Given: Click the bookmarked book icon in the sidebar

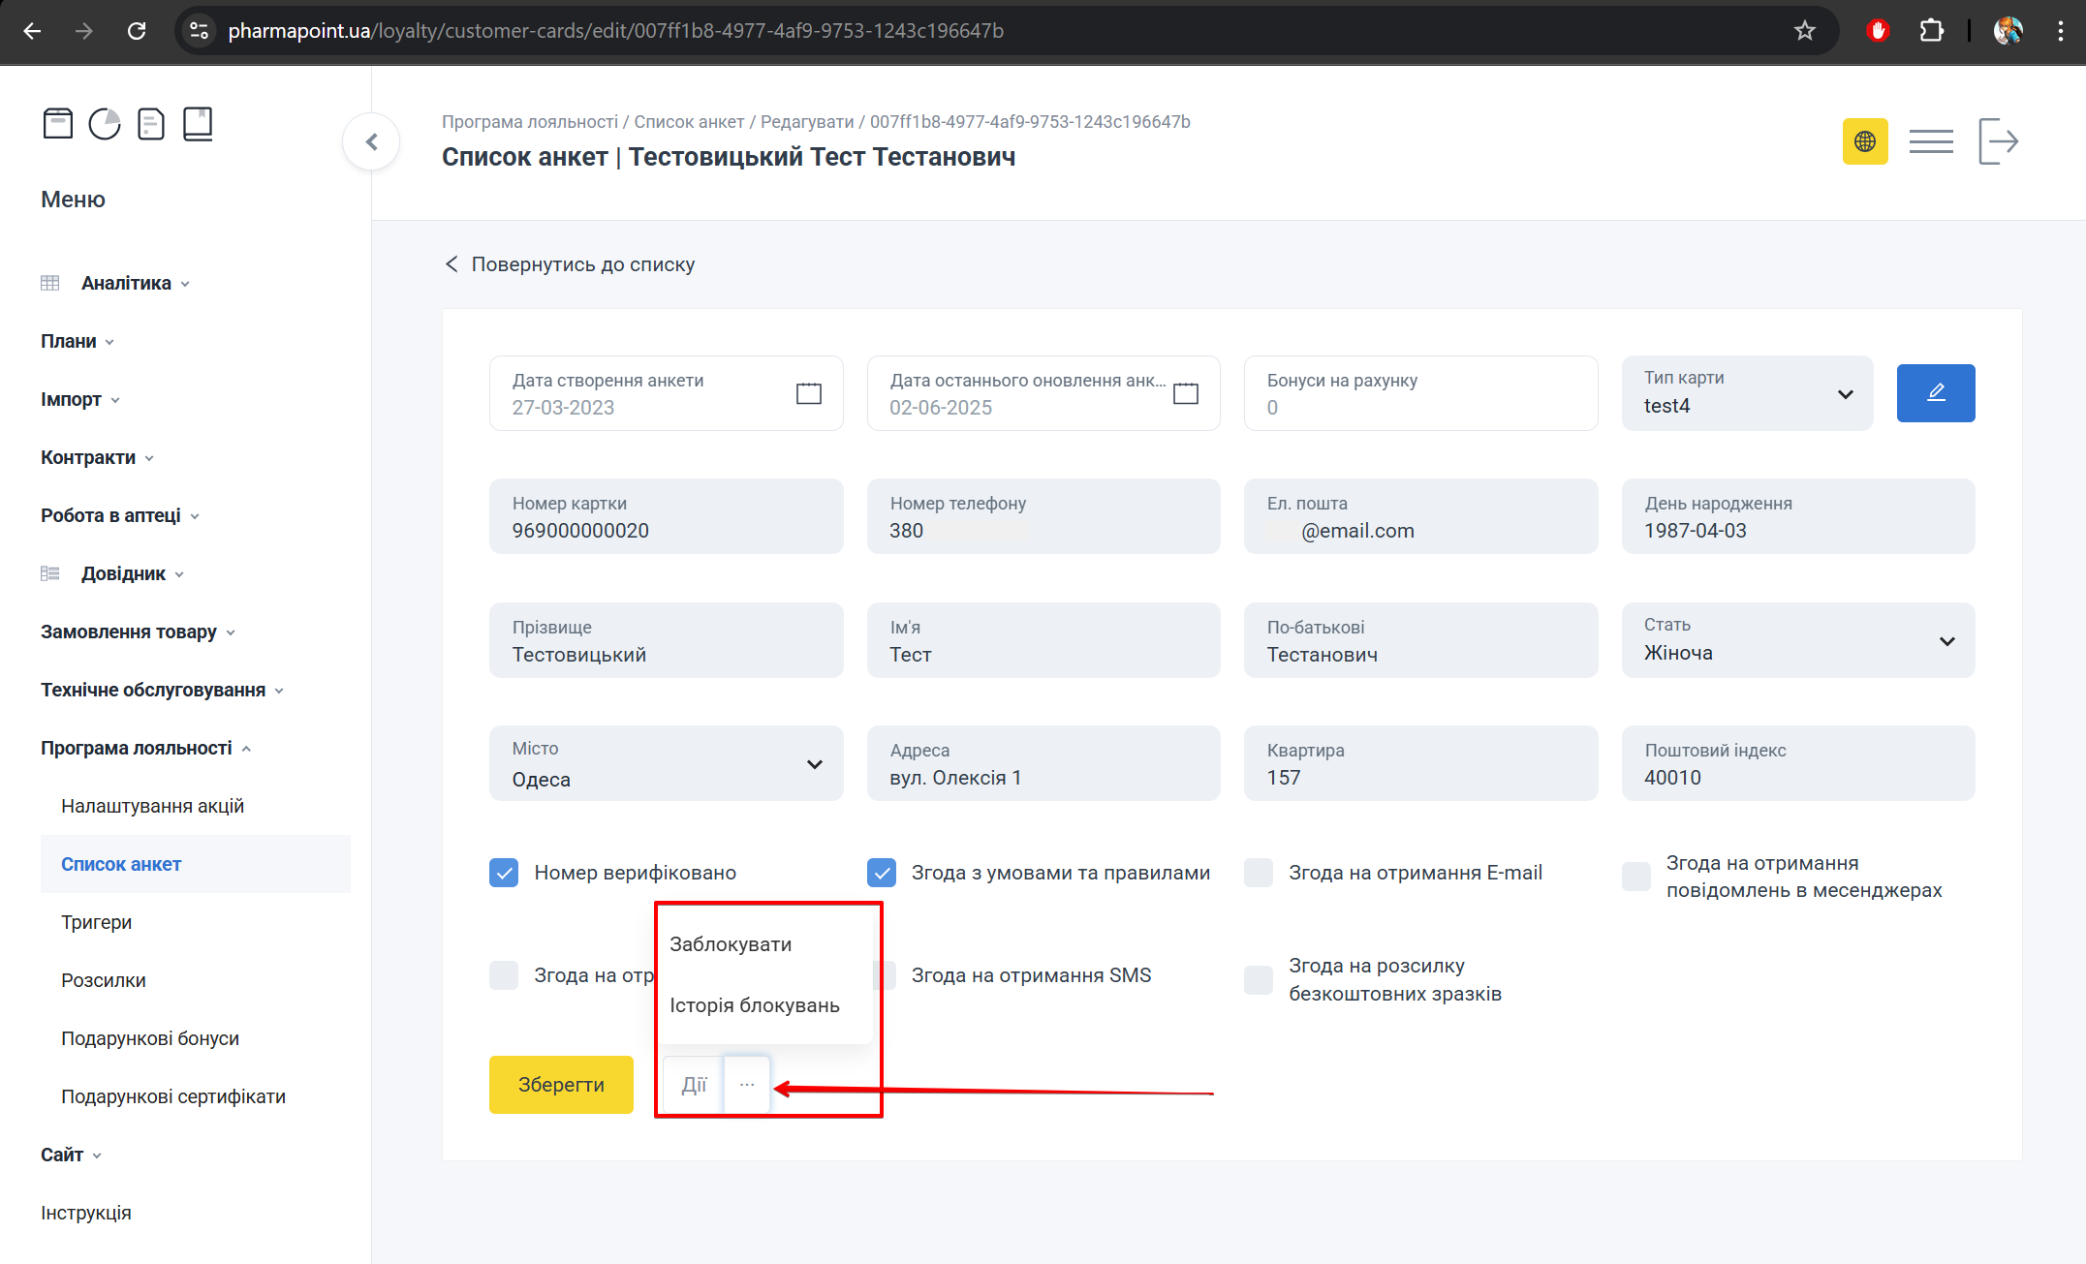Looking at the screenshot, I should point(199,123).
